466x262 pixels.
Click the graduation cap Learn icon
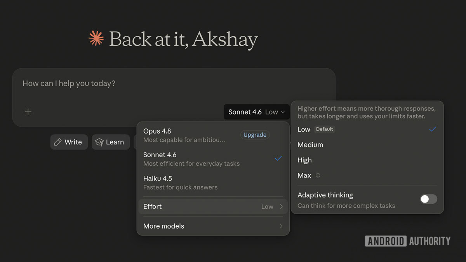click(x=99, y=142)
